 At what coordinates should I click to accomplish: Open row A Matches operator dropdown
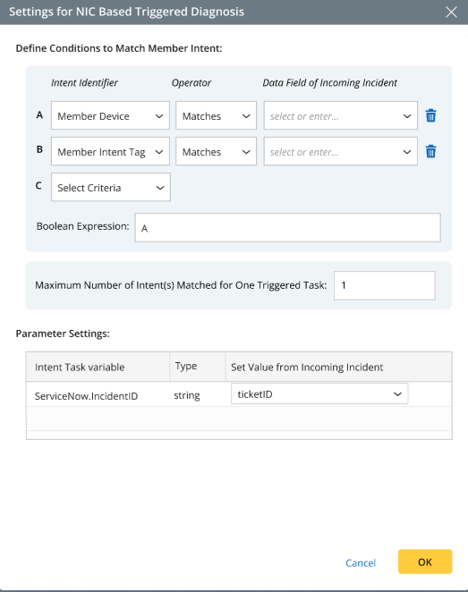pyautogui.click(x=216, y=115)
